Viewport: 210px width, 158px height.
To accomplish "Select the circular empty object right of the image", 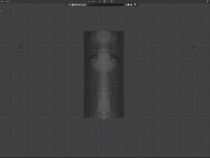I will click(193, 47).
